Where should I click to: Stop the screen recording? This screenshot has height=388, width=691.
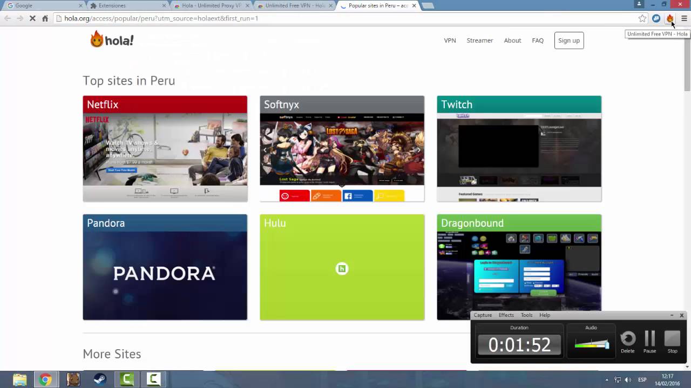(x=672, y=342)
